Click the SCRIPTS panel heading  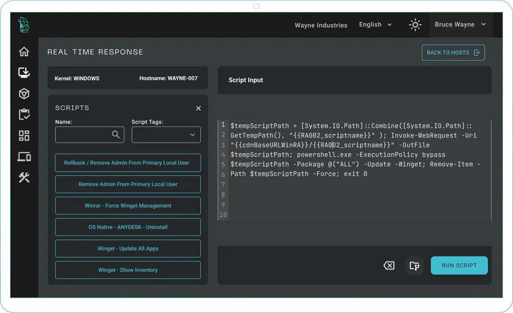pos(72,108)
